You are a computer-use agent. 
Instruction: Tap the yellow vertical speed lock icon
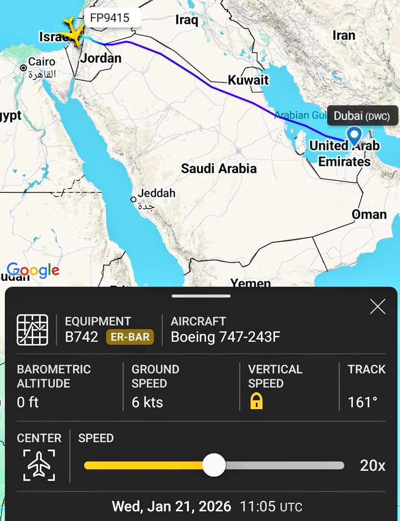256,402
